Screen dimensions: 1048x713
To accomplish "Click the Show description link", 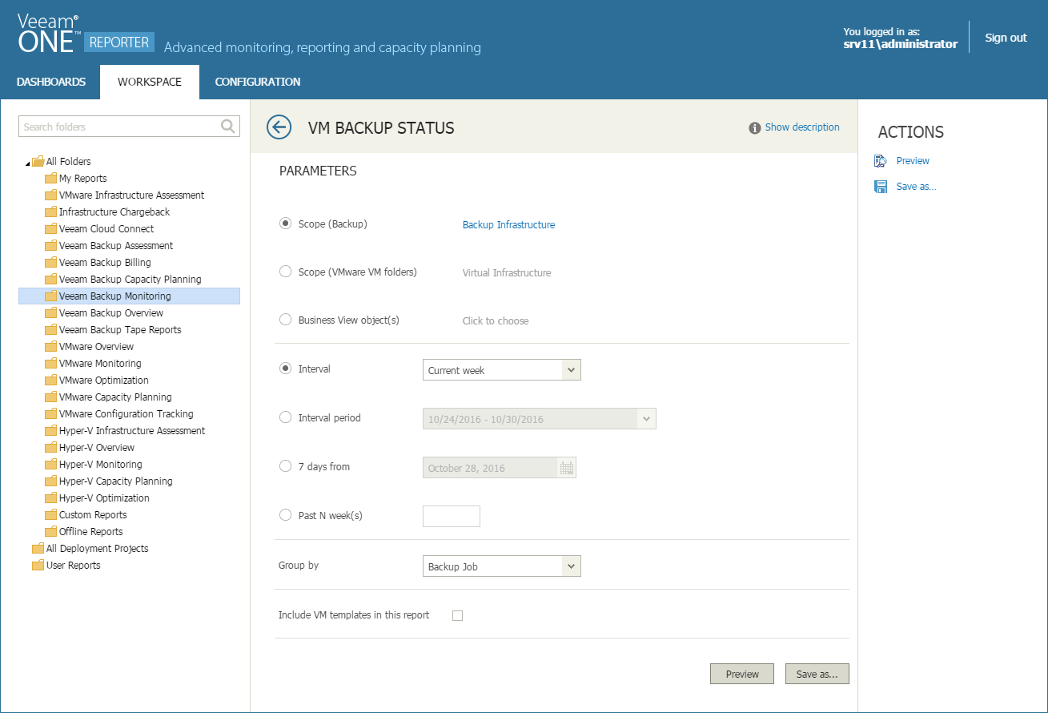I will [802, 127].
